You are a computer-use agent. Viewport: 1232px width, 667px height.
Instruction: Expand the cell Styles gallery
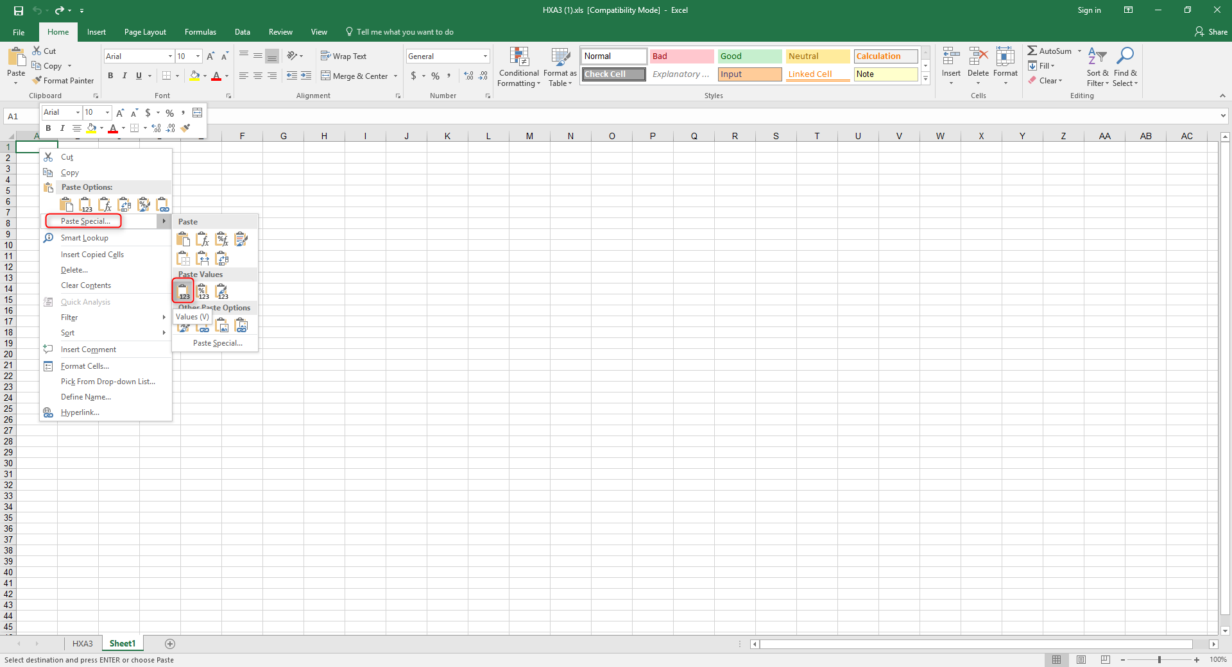[926, 79]
